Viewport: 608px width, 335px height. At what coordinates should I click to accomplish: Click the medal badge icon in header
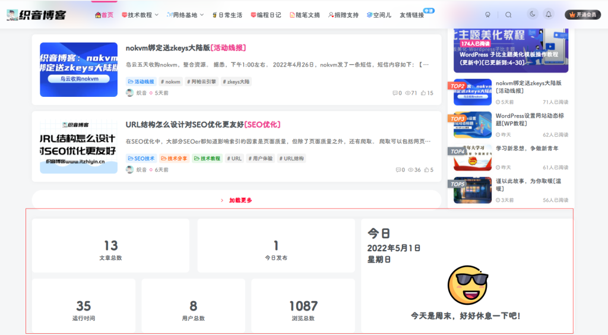(x=488, y=15)
